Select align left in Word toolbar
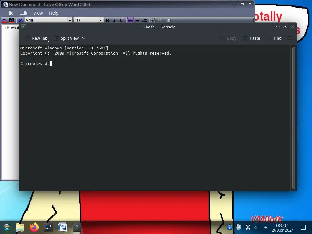Viewport: 312px width, 234px height. click(130, 20)
